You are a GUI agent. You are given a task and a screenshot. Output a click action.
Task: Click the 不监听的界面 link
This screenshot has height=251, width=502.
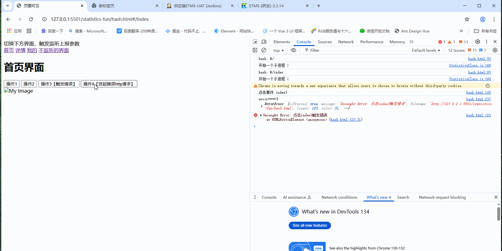point(54,50)
